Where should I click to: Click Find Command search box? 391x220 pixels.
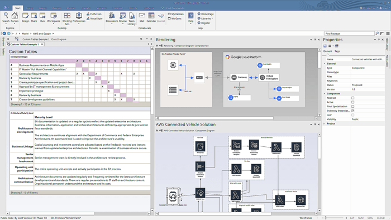tap(175, 8)
